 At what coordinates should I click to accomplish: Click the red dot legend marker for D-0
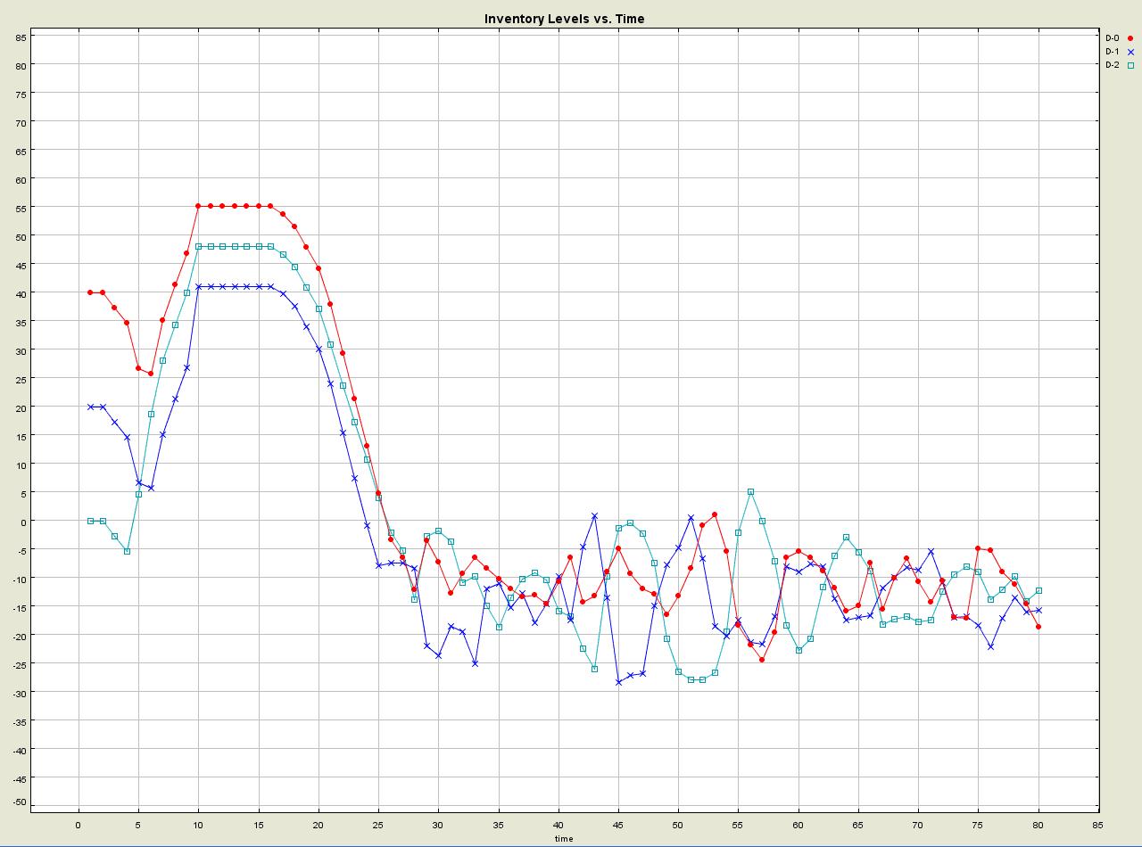[1130, 38]
